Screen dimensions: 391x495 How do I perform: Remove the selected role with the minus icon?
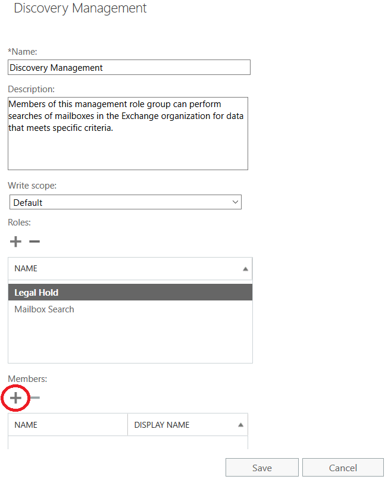tap(35, 242)
